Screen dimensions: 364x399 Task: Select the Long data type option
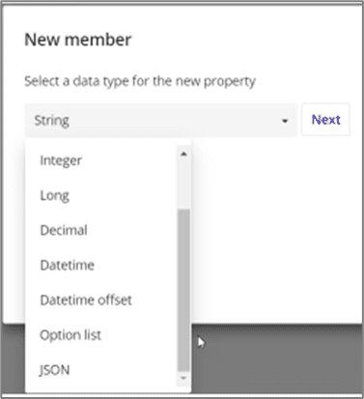coord(54,195)
